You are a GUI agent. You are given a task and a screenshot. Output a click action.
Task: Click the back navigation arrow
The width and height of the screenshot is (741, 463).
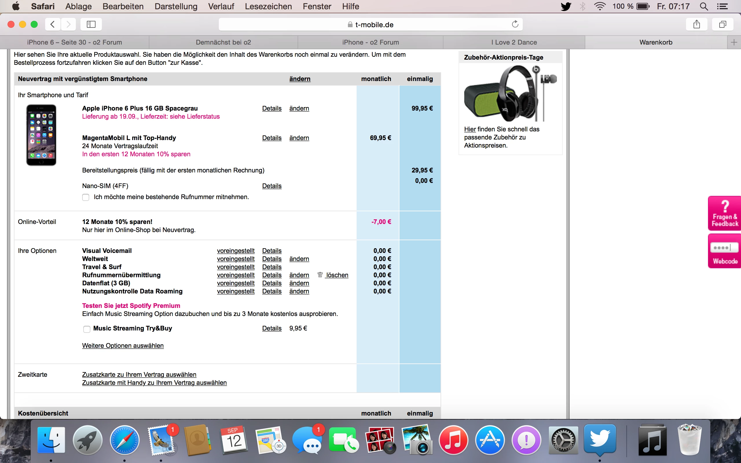[53, 24]
